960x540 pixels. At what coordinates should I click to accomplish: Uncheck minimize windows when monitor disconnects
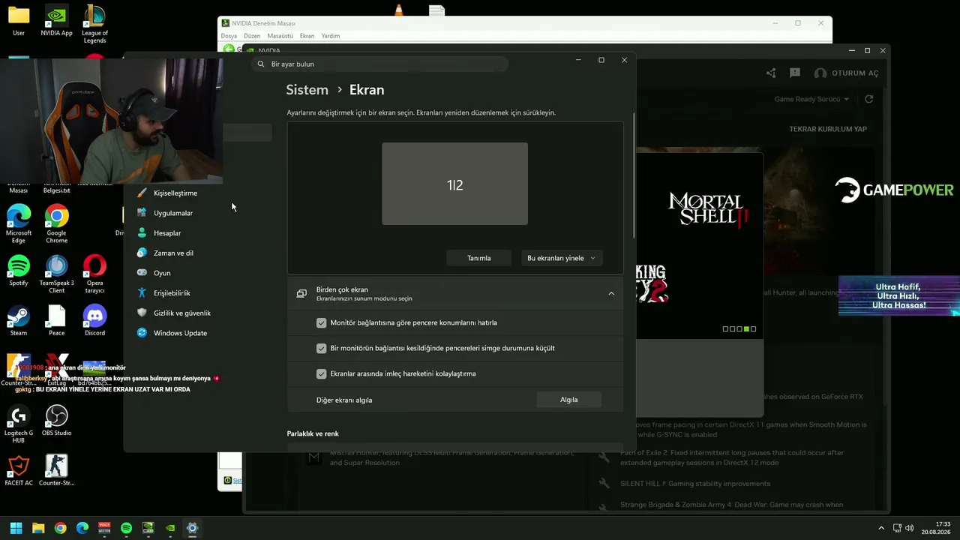(x=322, y=349)
